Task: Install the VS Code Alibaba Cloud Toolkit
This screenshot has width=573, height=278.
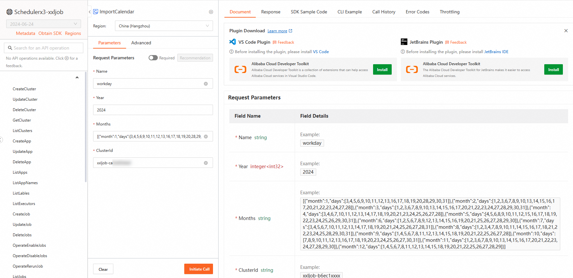Action: (x=382, y=69)
